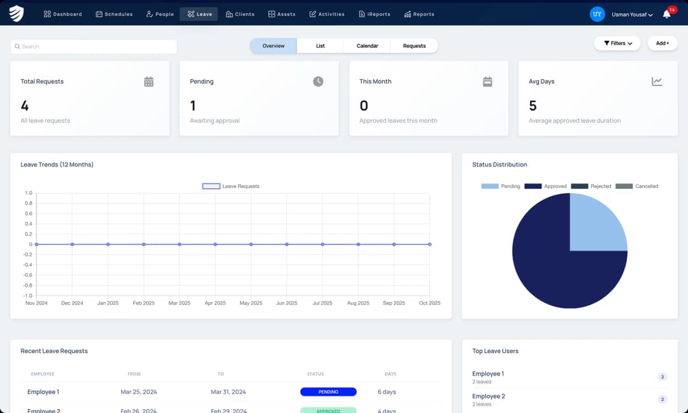Click the UY user avatar

597,14
